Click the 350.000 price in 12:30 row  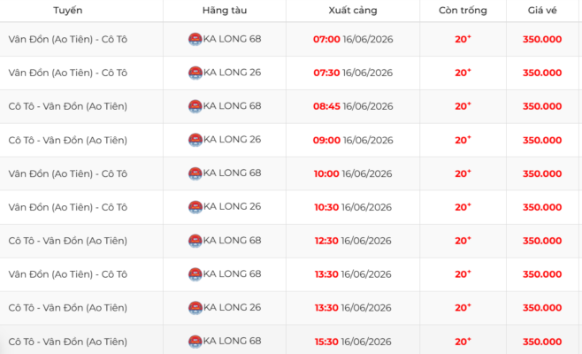(x=542, y=241)
